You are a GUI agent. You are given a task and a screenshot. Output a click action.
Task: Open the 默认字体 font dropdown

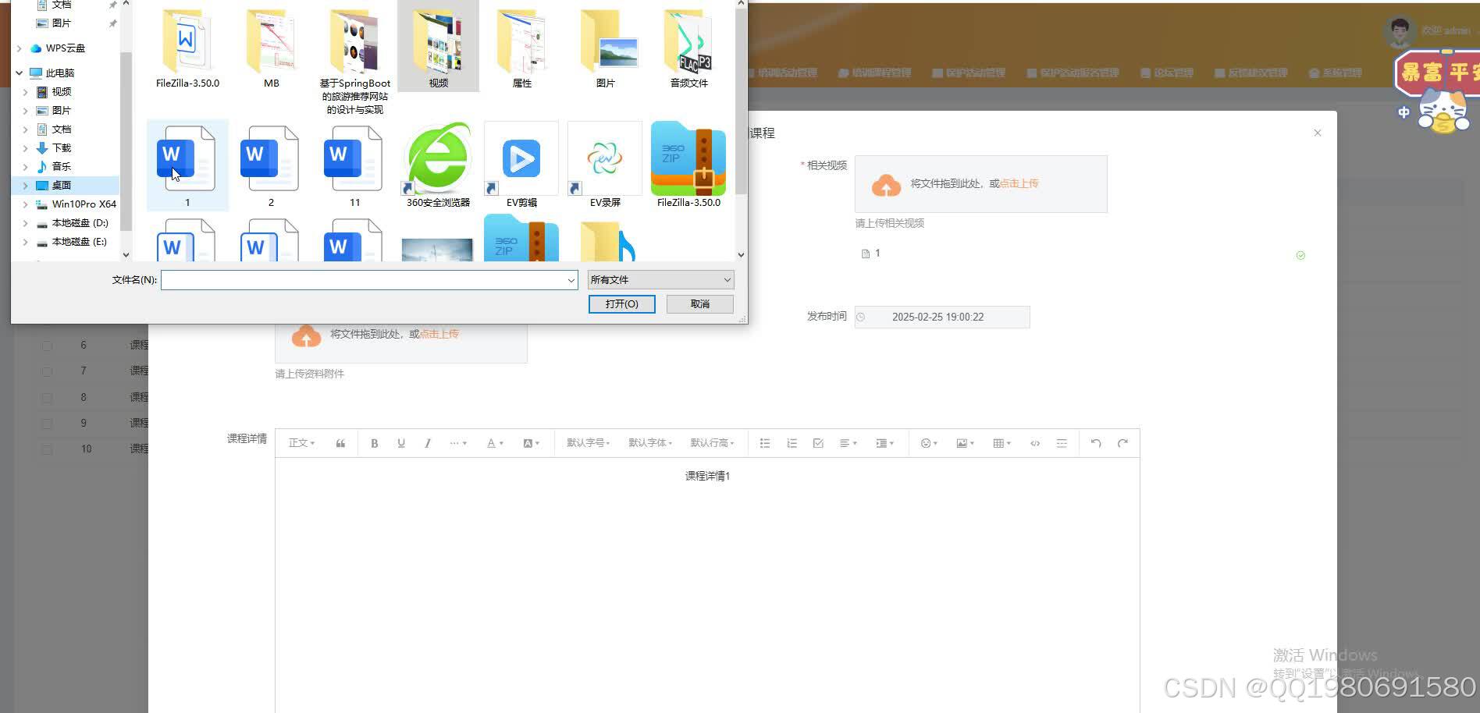point(649,442)
